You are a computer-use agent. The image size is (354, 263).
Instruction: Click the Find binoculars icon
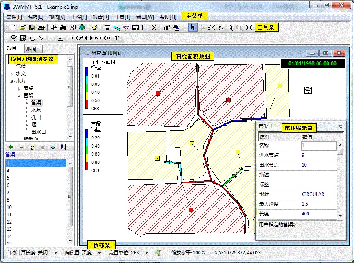[x=63, y=28]
